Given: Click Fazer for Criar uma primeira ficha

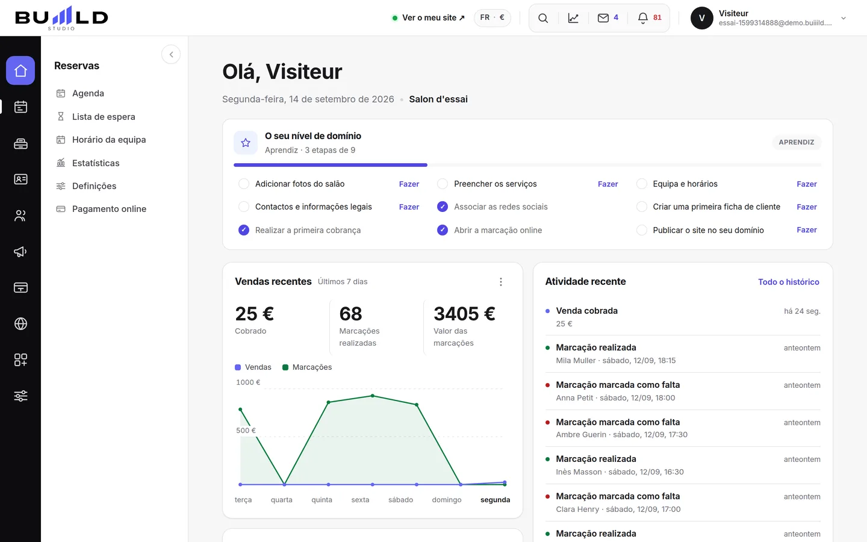Looking at the screenshot, I should [807, 207].
